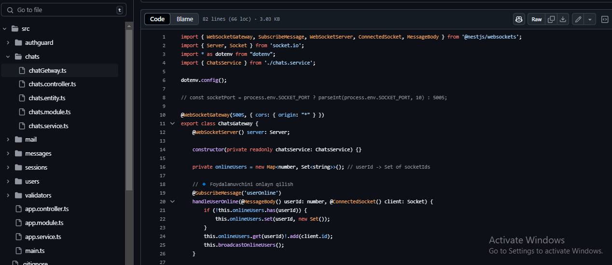
Task: Click the chatGetway.ts file icon
Action: 22,70
